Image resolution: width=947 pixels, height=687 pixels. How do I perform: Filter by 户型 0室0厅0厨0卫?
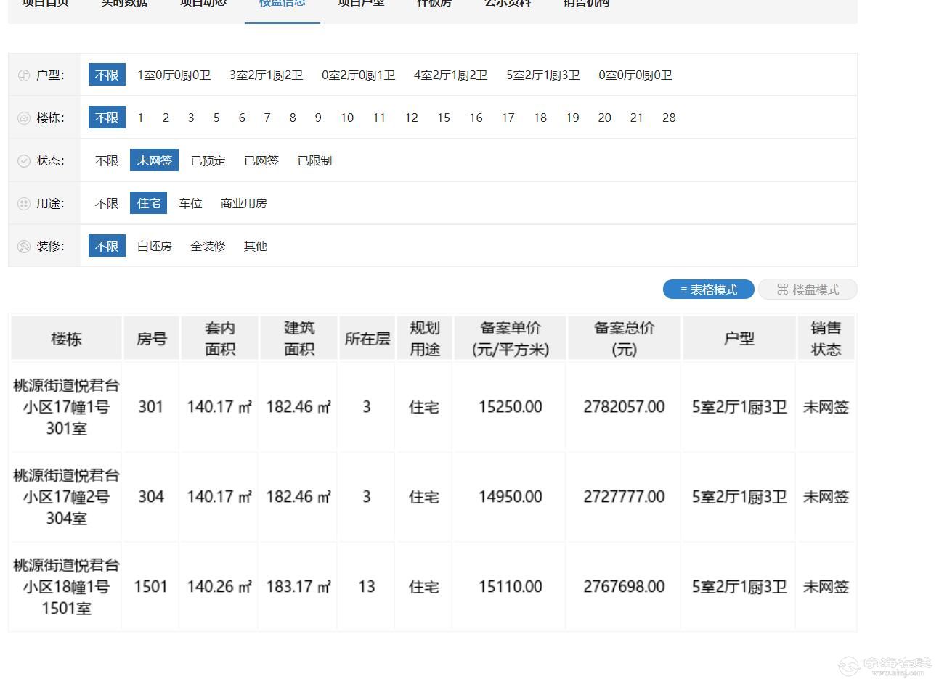click(635, 75)
